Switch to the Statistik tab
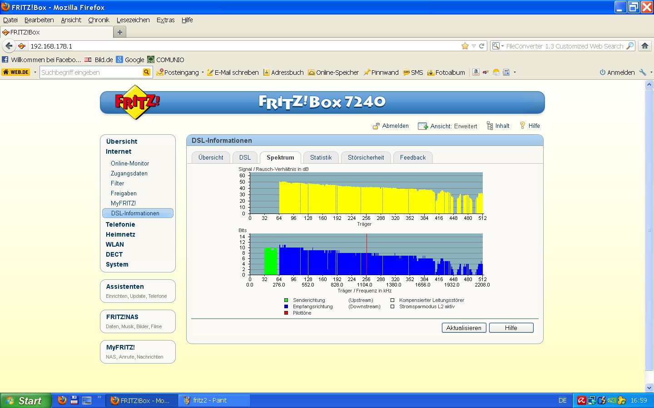 [321, 157]
